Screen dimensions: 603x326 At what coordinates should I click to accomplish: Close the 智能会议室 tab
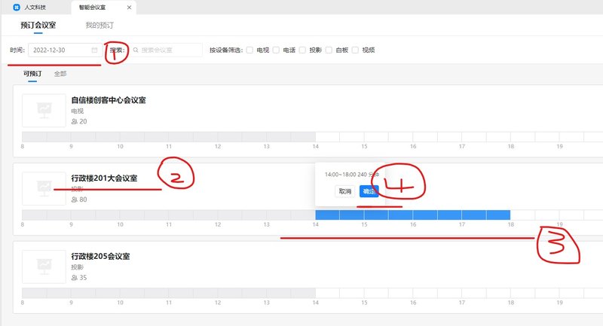129,7
